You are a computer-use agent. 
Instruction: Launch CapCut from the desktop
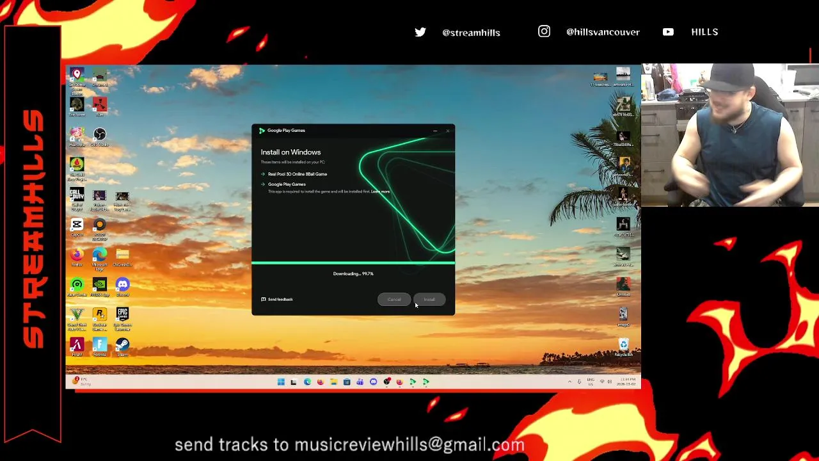pyautogui.click(x=77, y=227)
